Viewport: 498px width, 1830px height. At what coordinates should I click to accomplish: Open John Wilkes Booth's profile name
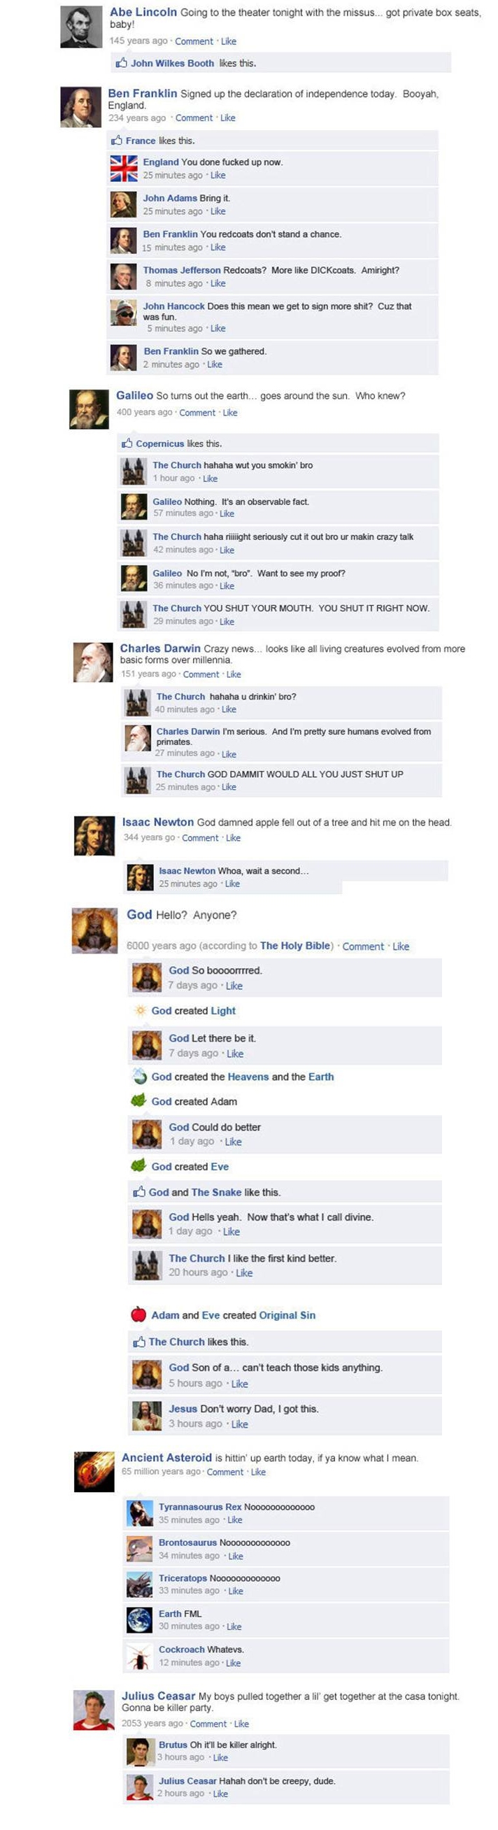point(172,63)
